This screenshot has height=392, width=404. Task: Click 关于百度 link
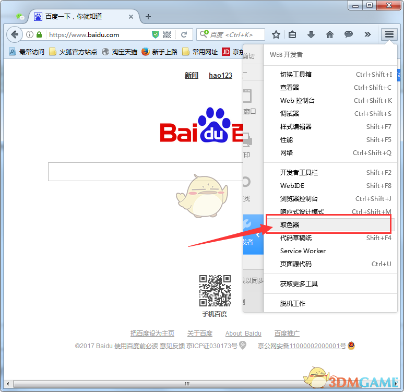[200, 334]
